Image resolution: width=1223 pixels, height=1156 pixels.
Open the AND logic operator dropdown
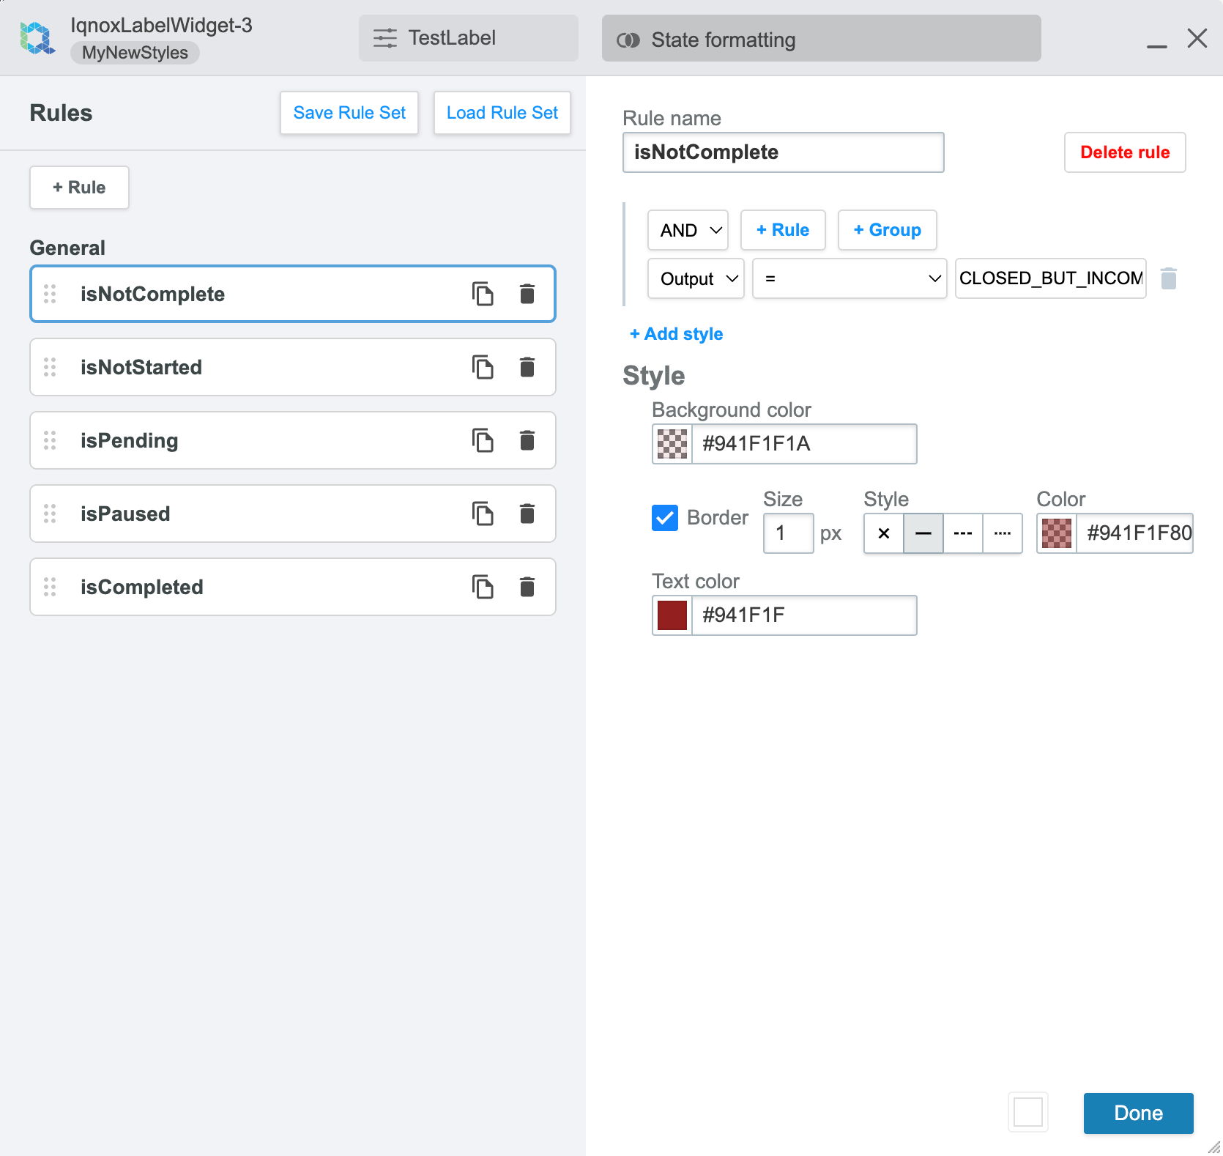[x=688, y=230]
